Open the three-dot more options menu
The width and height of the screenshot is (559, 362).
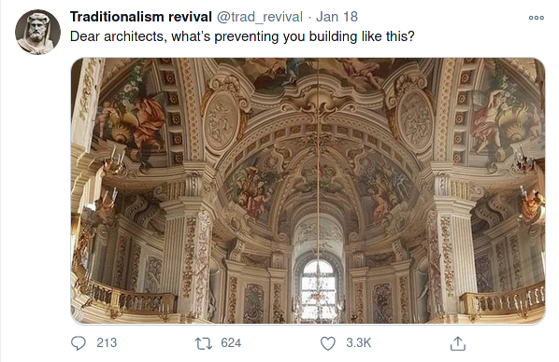coord(537,18)
